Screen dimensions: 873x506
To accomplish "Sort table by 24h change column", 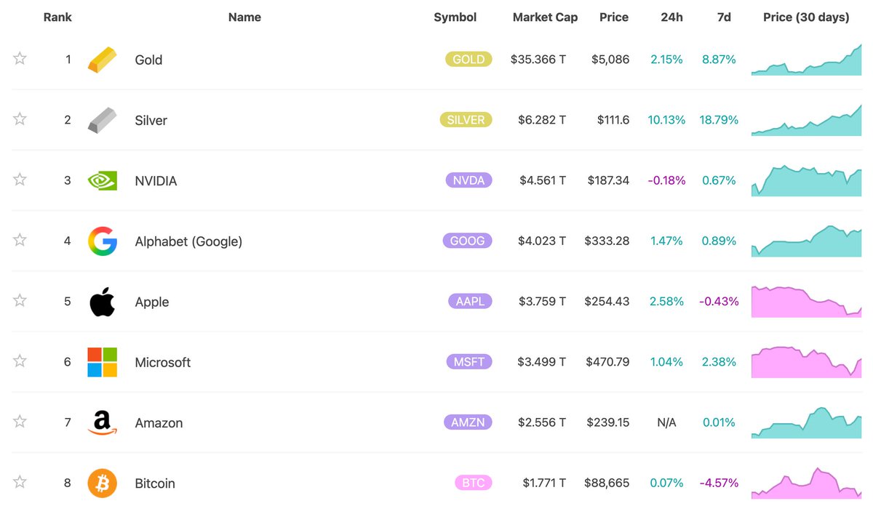I will (x=672, y=17).
